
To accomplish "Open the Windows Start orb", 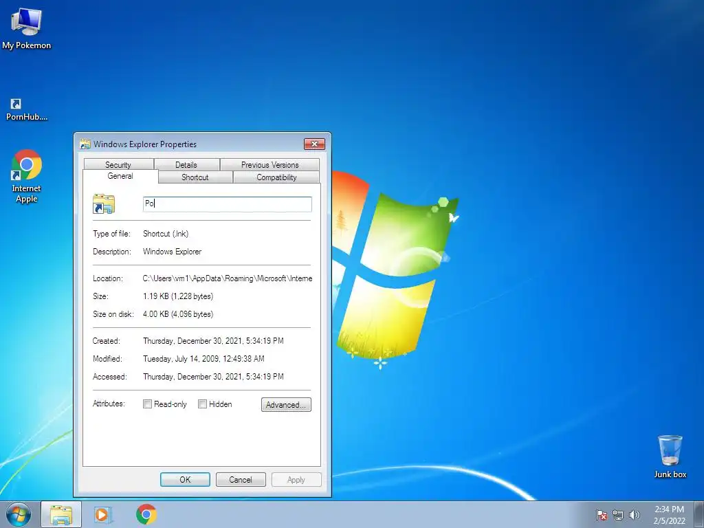I will (19, 514).
